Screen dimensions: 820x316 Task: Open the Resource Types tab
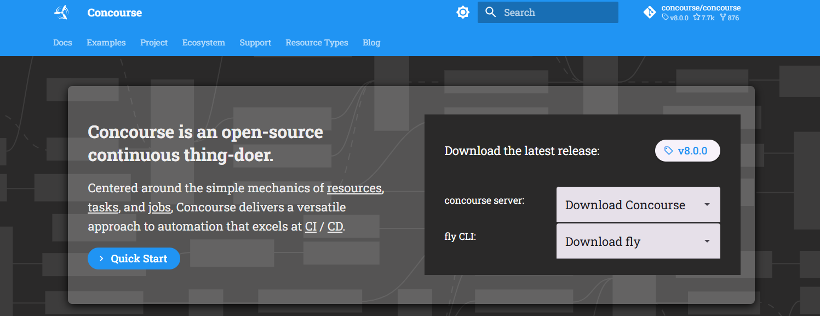317,43
